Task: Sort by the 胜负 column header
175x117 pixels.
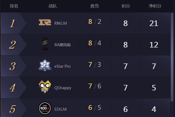Action: point(95,6)
